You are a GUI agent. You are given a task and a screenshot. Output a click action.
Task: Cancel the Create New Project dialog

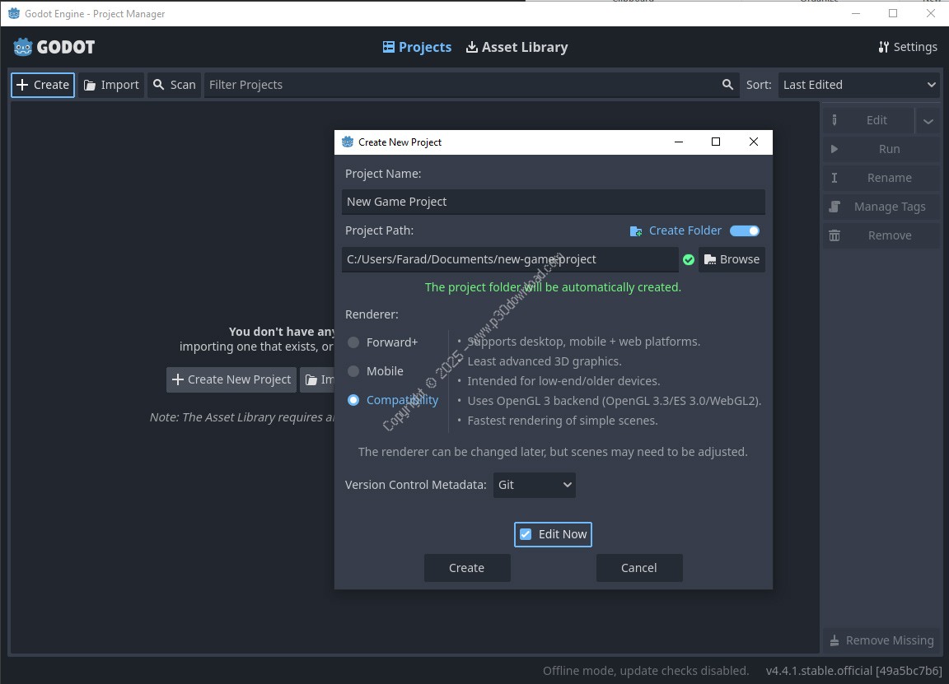[x=639, y=568]
